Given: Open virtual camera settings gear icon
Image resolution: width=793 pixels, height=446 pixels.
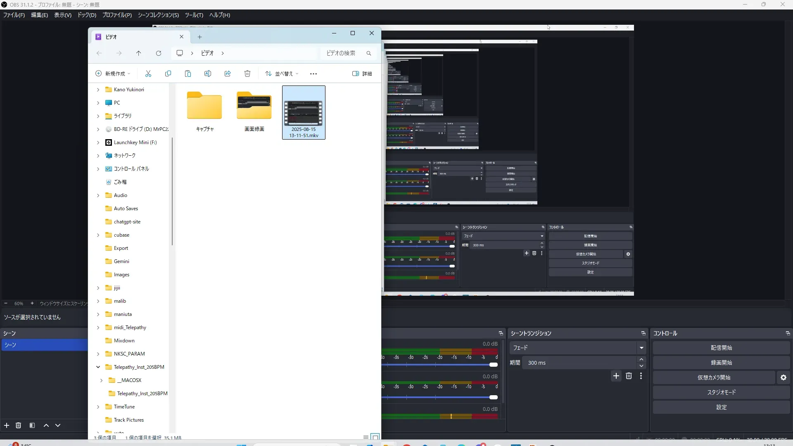Looking at the screenshot, I should [784, 377].
